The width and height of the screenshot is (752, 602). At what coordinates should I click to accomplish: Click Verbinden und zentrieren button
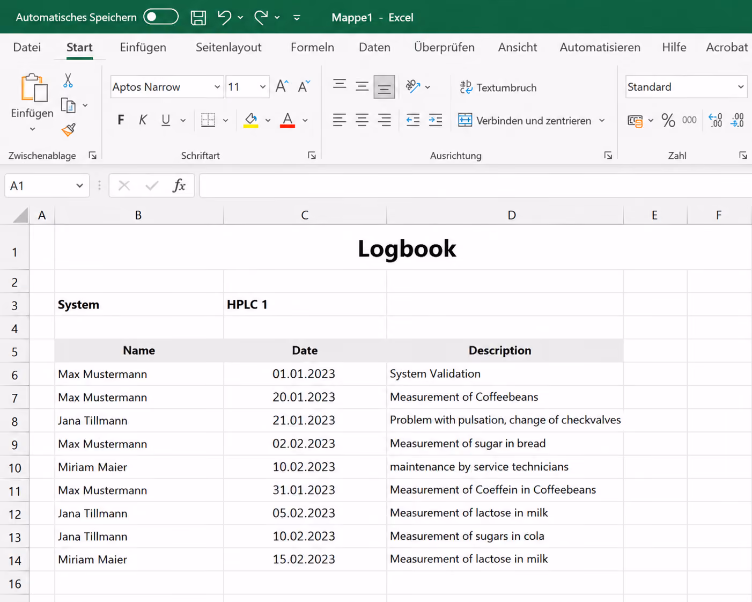(525, 121)
